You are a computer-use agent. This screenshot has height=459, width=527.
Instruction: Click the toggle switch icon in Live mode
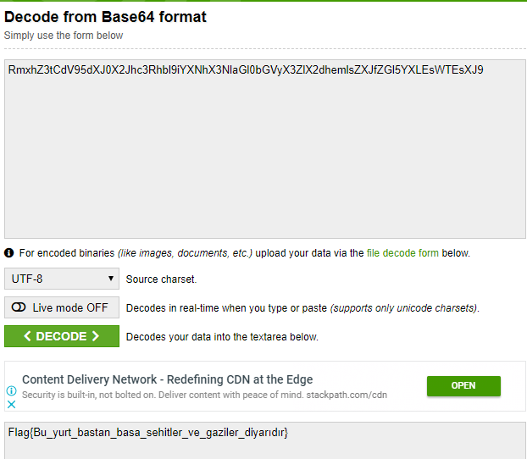coord(19,307)
